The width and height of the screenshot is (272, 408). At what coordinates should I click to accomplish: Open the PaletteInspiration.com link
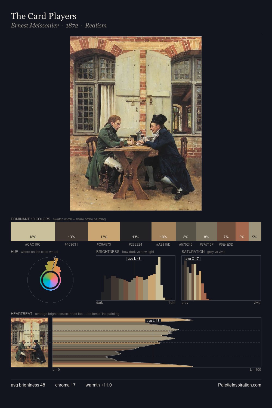pos(240,385)
